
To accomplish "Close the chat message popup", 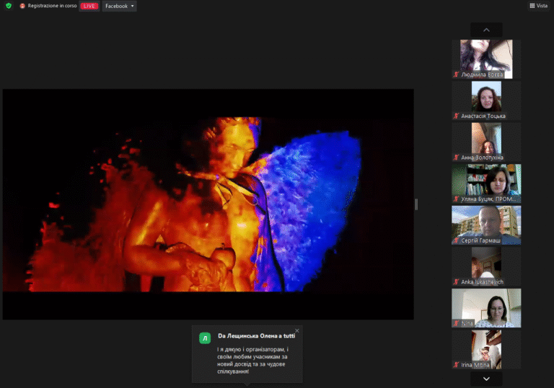I will pos(296,331).
